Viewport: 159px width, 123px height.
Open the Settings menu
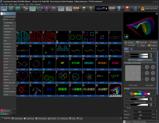coord(21,4)
